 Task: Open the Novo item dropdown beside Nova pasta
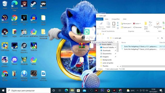[x=150, y=22]
